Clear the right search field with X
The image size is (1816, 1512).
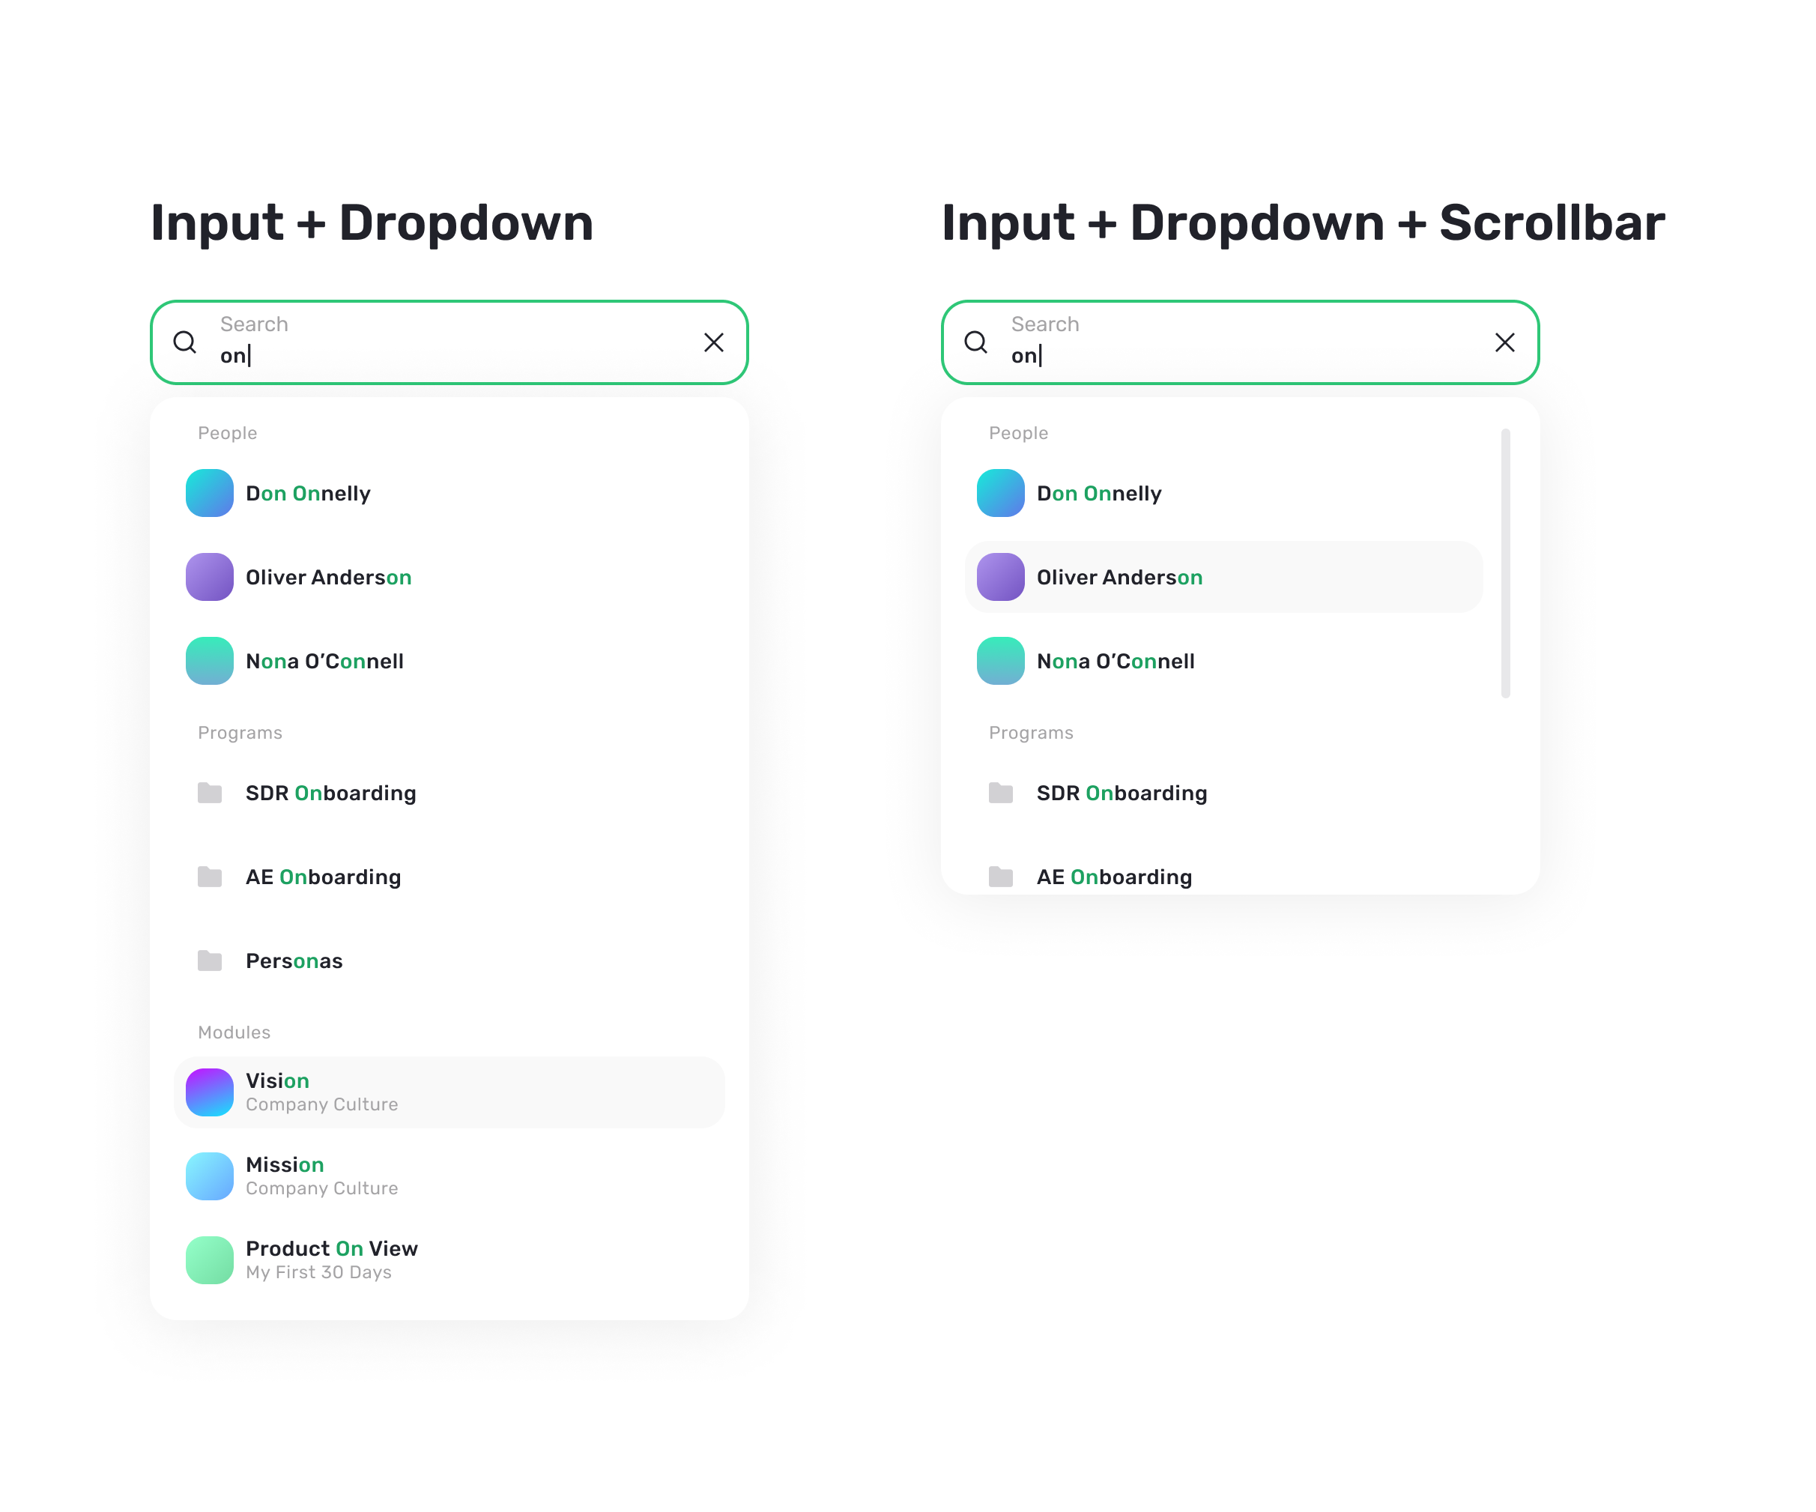point(1504,342)
